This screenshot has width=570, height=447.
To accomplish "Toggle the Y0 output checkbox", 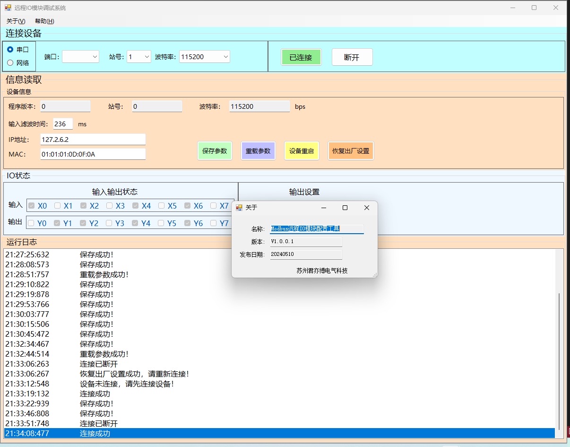I will pos(31,223).
